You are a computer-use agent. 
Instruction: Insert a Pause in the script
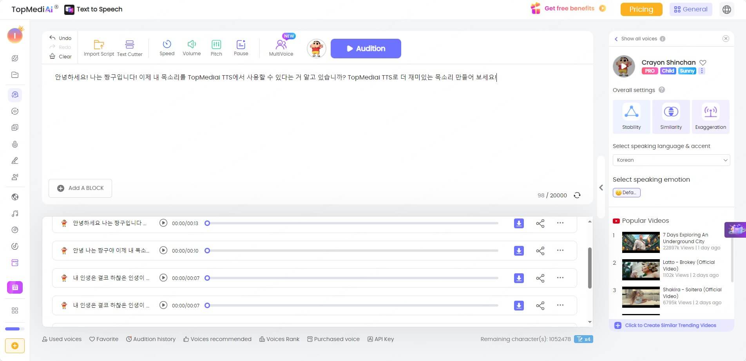(x=241, y=48)
